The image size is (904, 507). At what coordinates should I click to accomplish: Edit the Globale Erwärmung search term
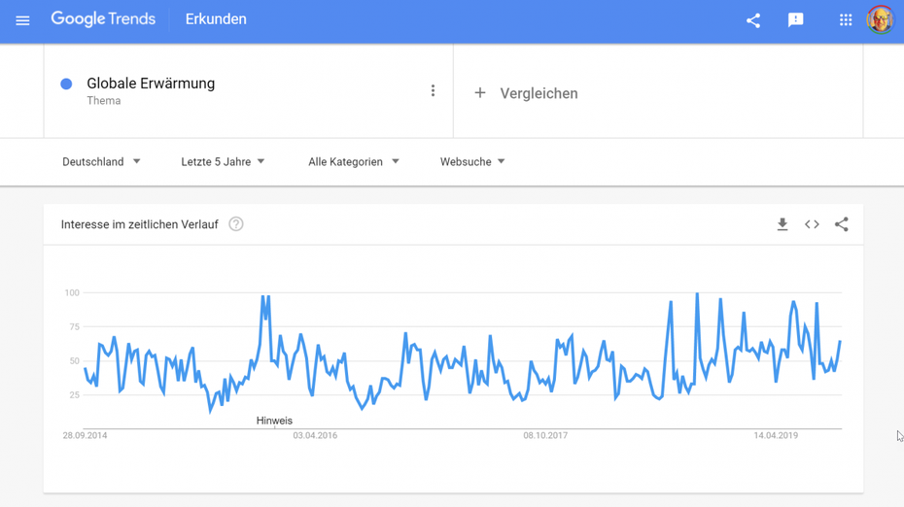click(x=151, y=84)
